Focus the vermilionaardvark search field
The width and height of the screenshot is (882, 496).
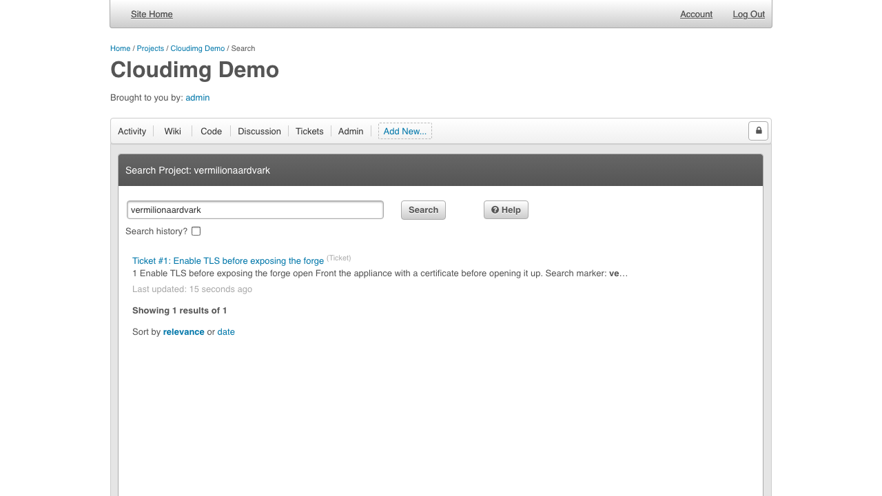pyautogui.click(x=255, y=209)
